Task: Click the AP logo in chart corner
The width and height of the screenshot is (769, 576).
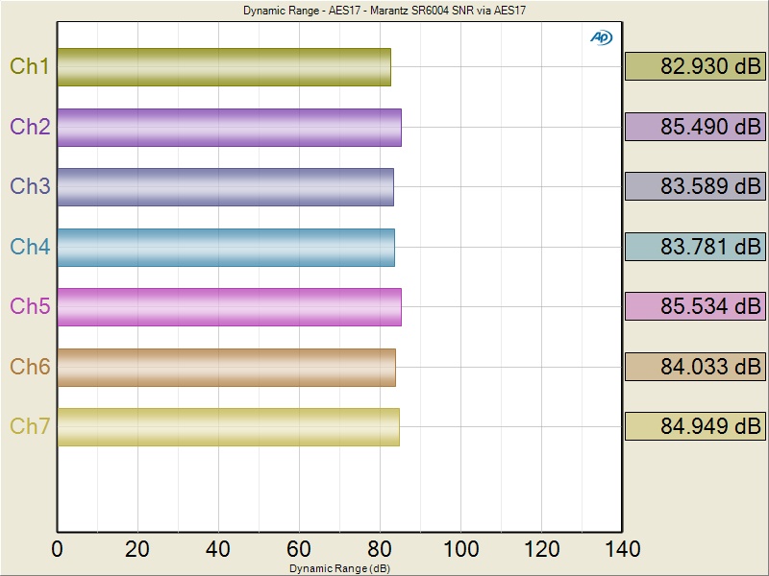Action: pos(601,37)
